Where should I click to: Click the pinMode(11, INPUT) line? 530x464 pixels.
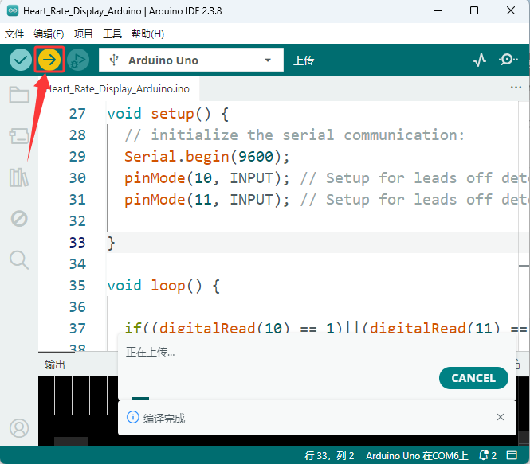click(207, 200)
